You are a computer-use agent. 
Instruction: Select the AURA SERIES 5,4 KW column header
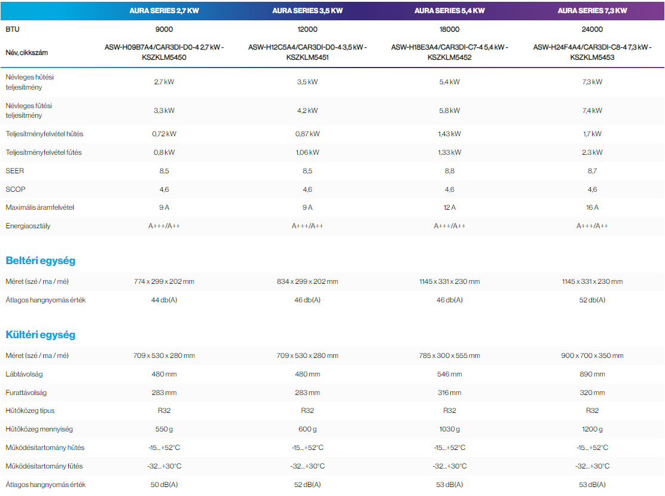[450, 11]
